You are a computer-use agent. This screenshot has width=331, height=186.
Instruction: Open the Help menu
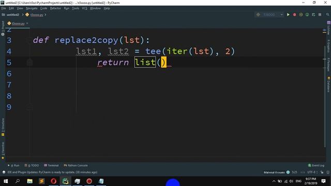(x=107, y=8)
